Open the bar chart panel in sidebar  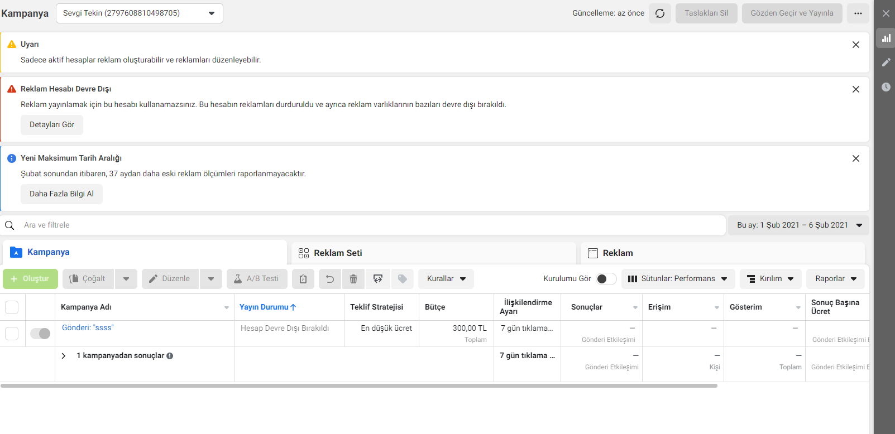tap(886, 38)
